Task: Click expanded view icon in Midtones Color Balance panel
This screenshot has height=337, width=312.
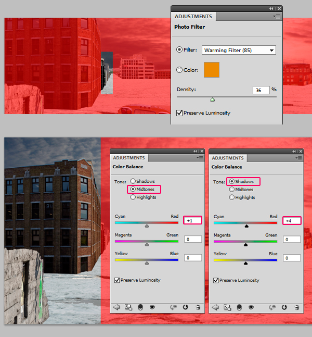Action: click(x=128, y=307)
